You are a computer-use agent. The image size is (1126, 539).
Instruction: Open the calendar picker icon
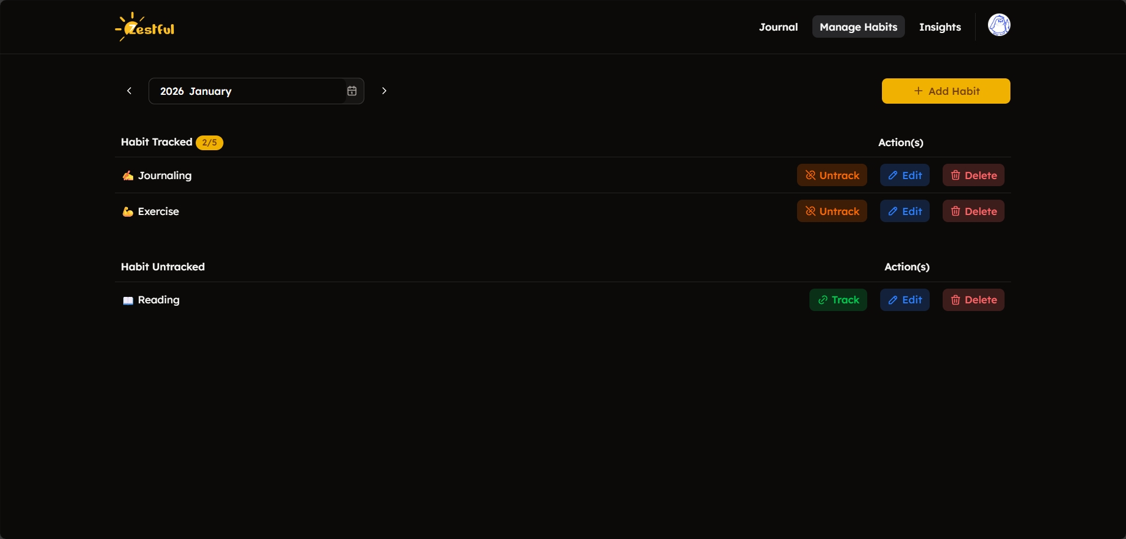pyautogui.click(x=352, y=91)
